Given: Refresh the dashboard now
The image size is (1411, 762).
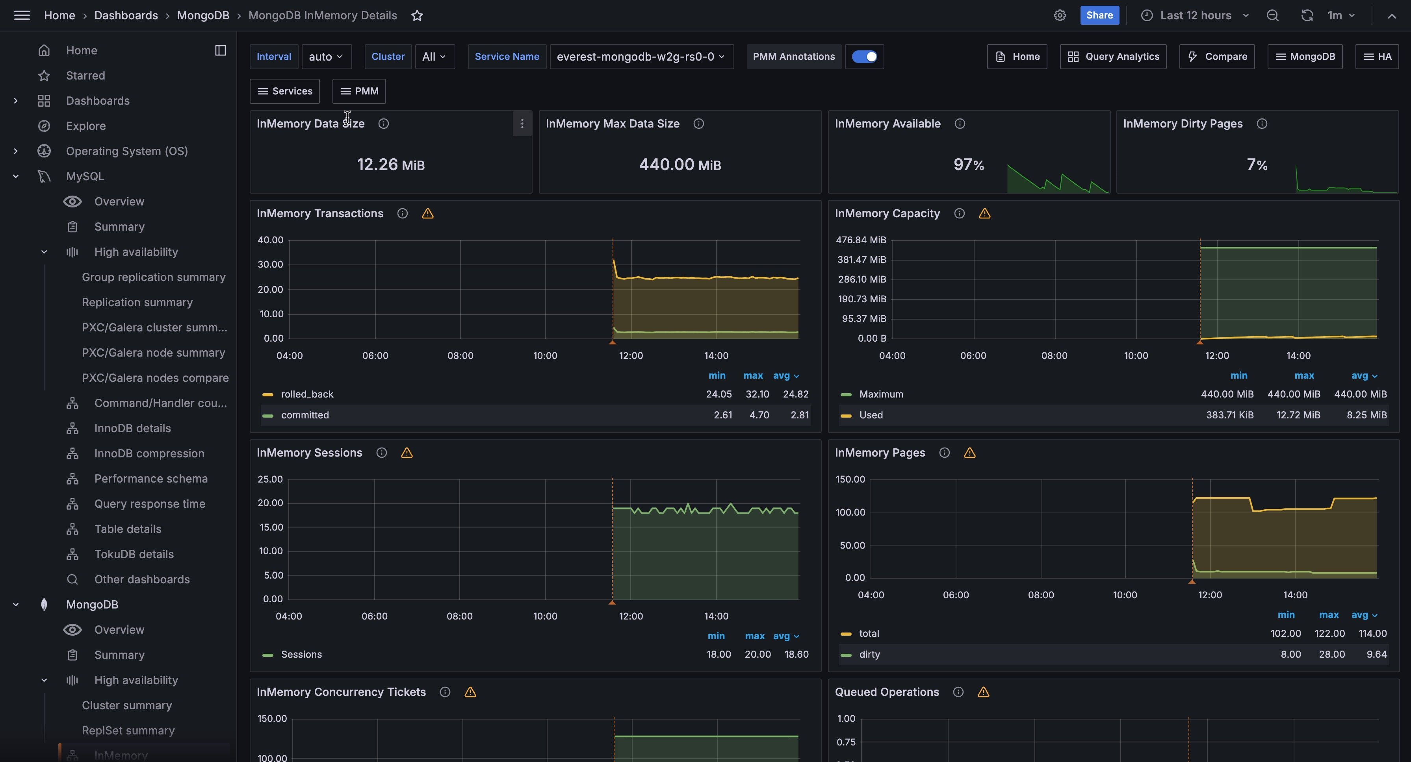Looking at the screenshot, I should coord(1307,15).
